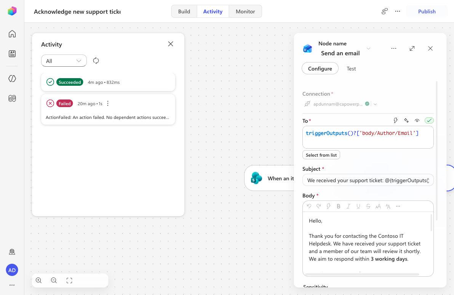Click the node panel vertical scrollbar
This screenshot has height=295, width=454.
(436, 151)
